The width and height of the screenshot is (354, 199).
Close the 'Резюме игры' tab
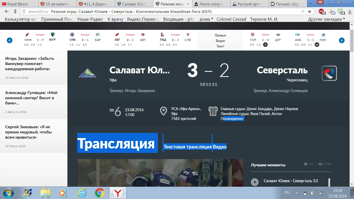point(189,4)
